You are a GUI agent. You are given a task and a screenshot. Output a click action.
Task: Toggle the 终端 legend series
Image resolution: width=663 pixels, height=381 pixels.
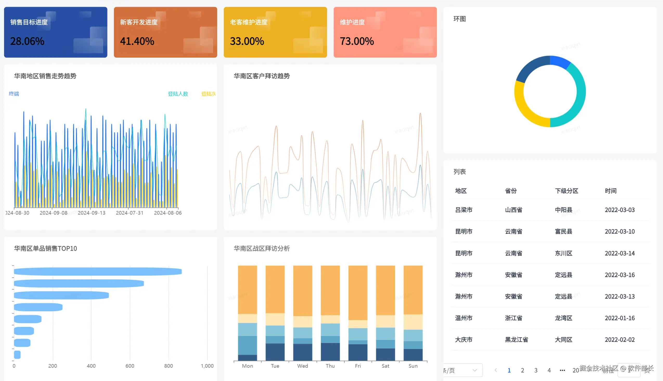(14, 94)
